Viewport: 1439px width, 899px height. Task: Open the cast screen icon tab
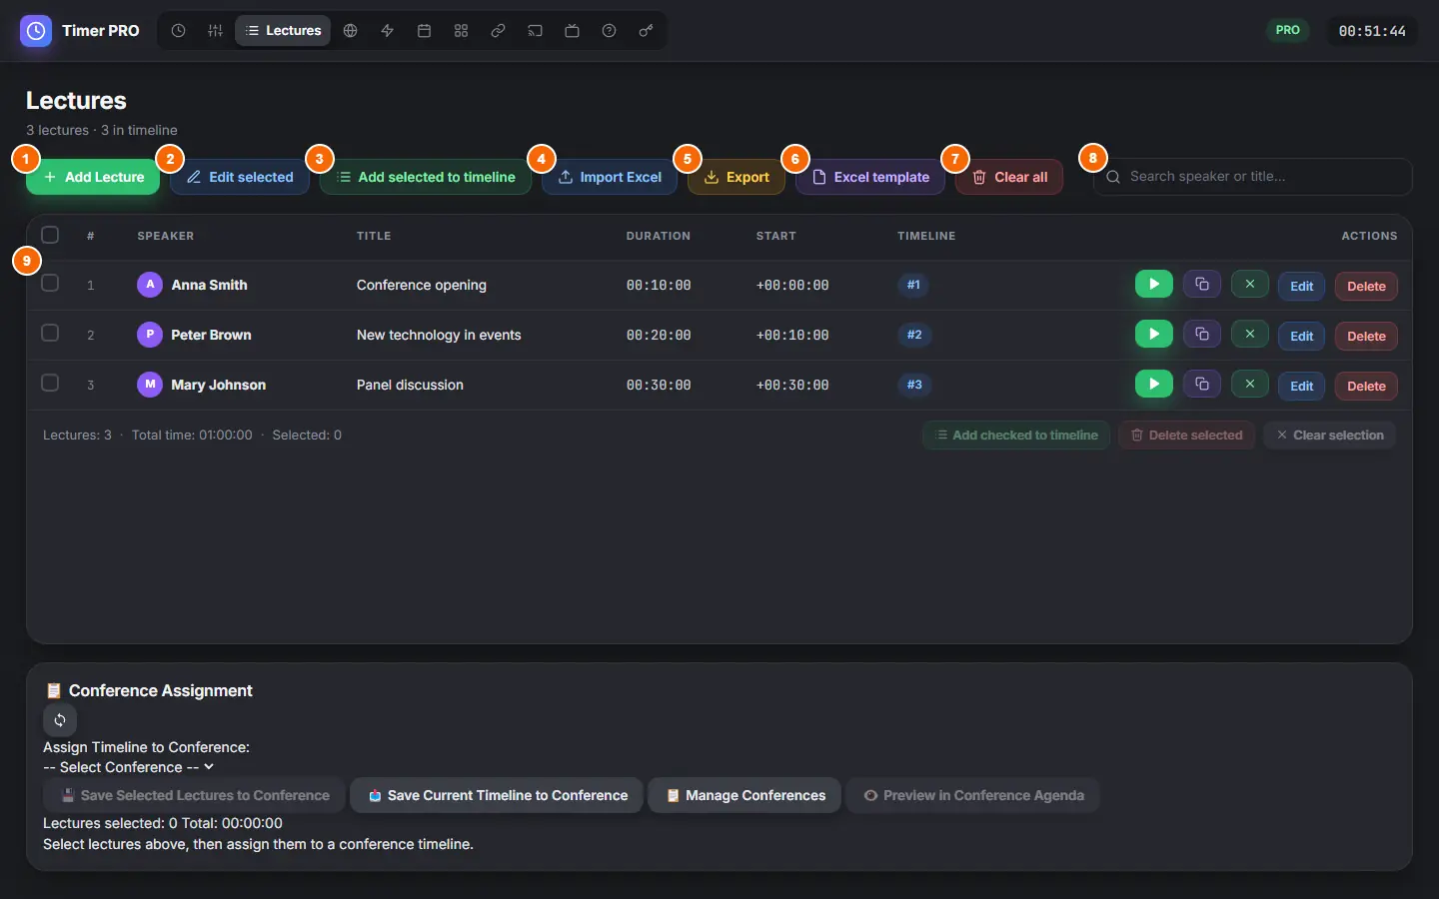tap(535, 31)
